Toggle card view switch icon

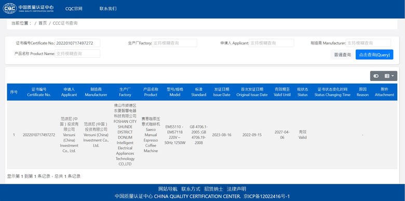coord(376,76)
